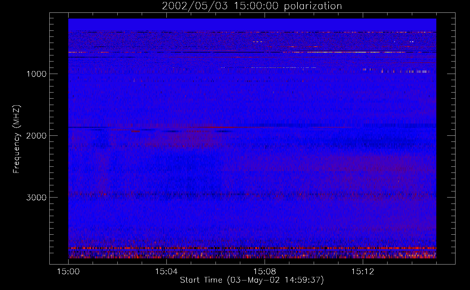Click the 15:04 time tick label
Viewport: 470px width, 290px height.
166,272
